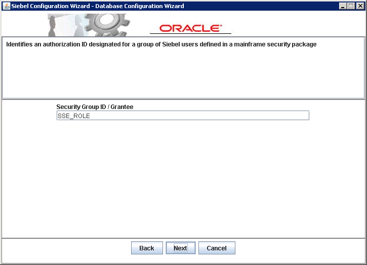367x265 pixels.
Task: Click the empty button bar left of Back
Action: coord(66,248)
